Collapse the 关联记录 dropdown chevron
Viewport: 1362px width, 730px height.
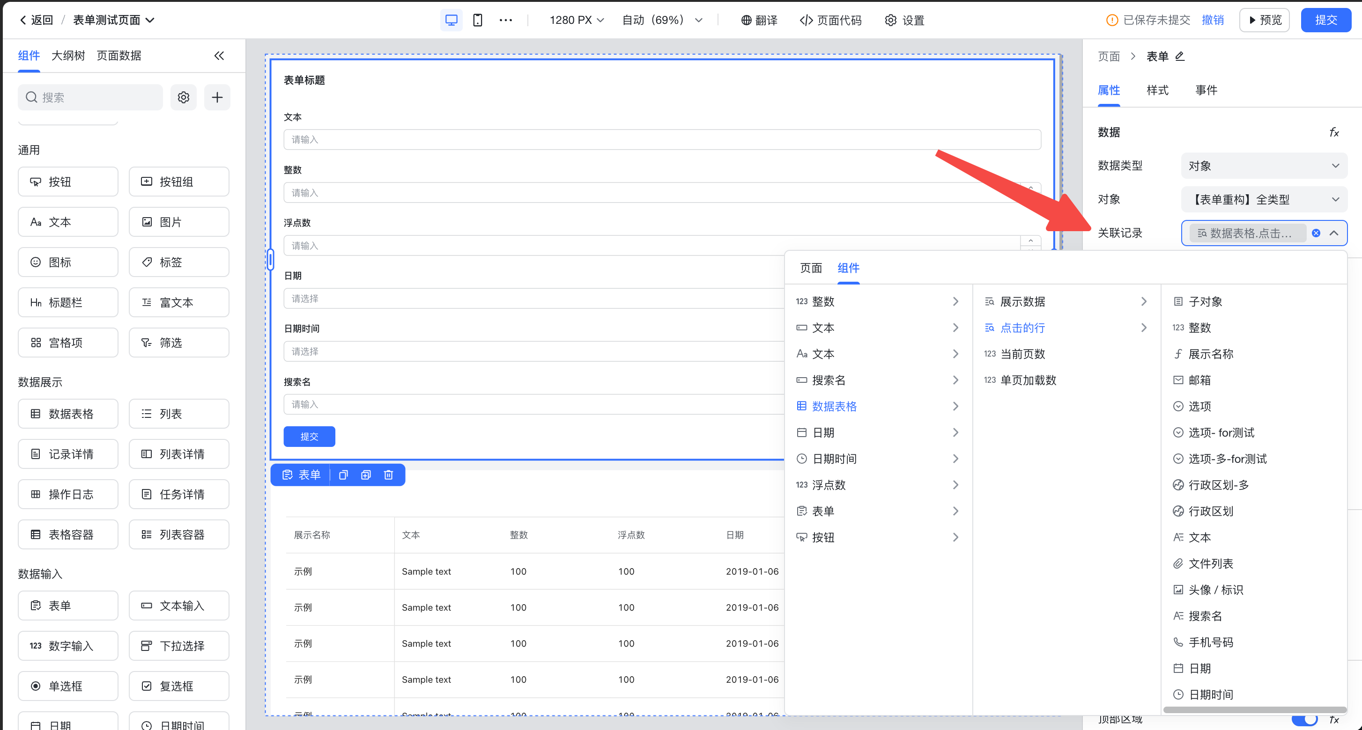(1334, 233)
